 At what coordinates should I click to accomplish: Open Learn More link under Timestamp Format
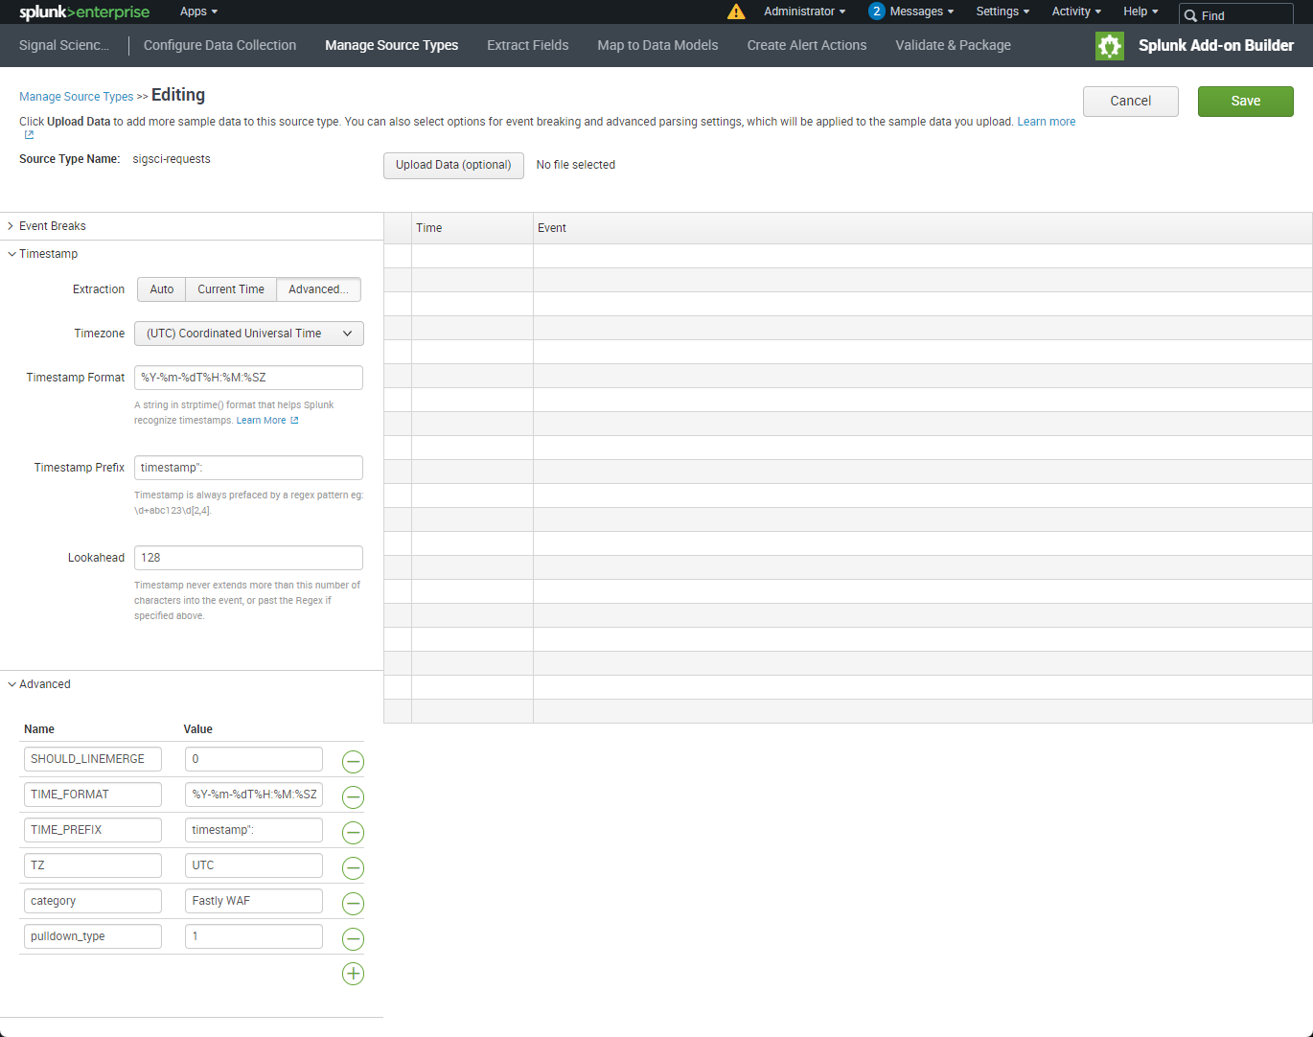(x=267, y=421)
